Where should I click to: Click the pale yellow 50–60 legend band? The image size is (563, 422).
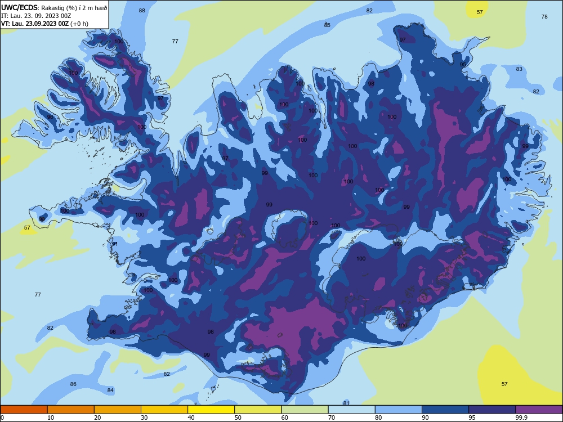258,410
